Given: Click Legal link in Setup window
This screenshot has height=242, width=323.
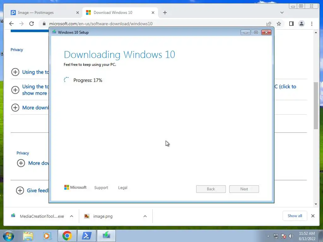Looking at the screenshot, I should coord(123,188).
